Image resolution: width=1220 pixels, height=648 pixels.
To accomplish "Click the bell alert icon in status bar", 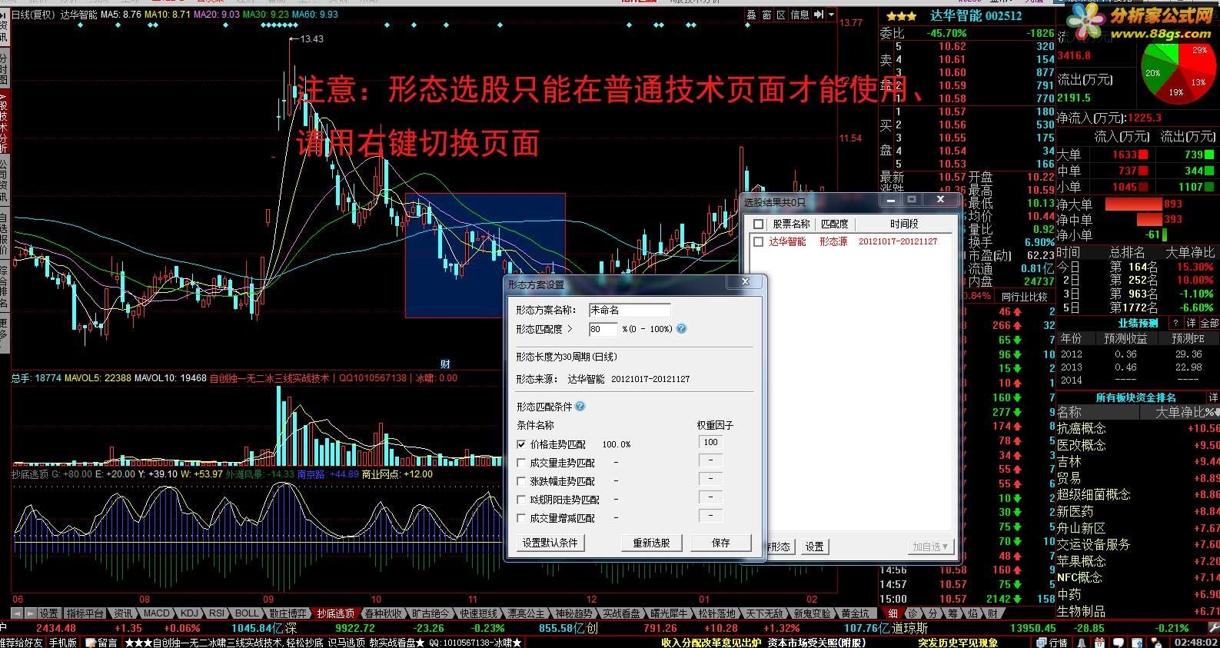I will tap(1081, 643).
